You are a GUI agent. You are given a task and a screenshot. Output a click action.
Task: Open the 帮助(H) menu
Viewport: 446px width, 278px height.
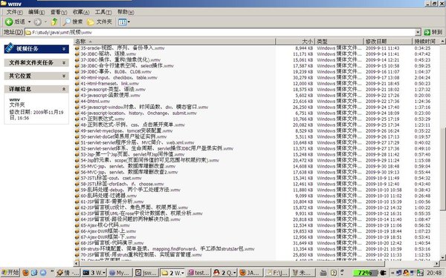coord(126,12)
